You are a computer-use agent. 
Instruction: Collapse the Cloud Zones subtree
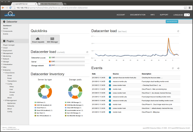tap(4, 73)
